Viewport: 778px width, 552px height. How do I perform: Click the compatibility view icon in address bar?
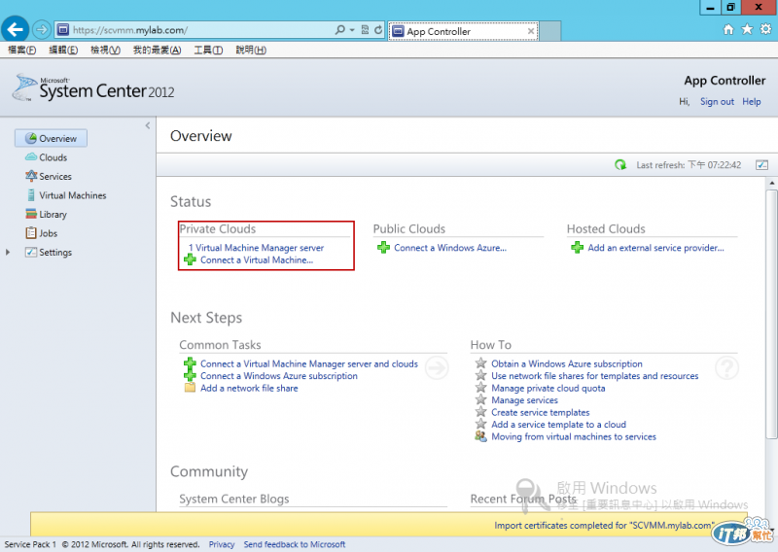coord(365,30)
